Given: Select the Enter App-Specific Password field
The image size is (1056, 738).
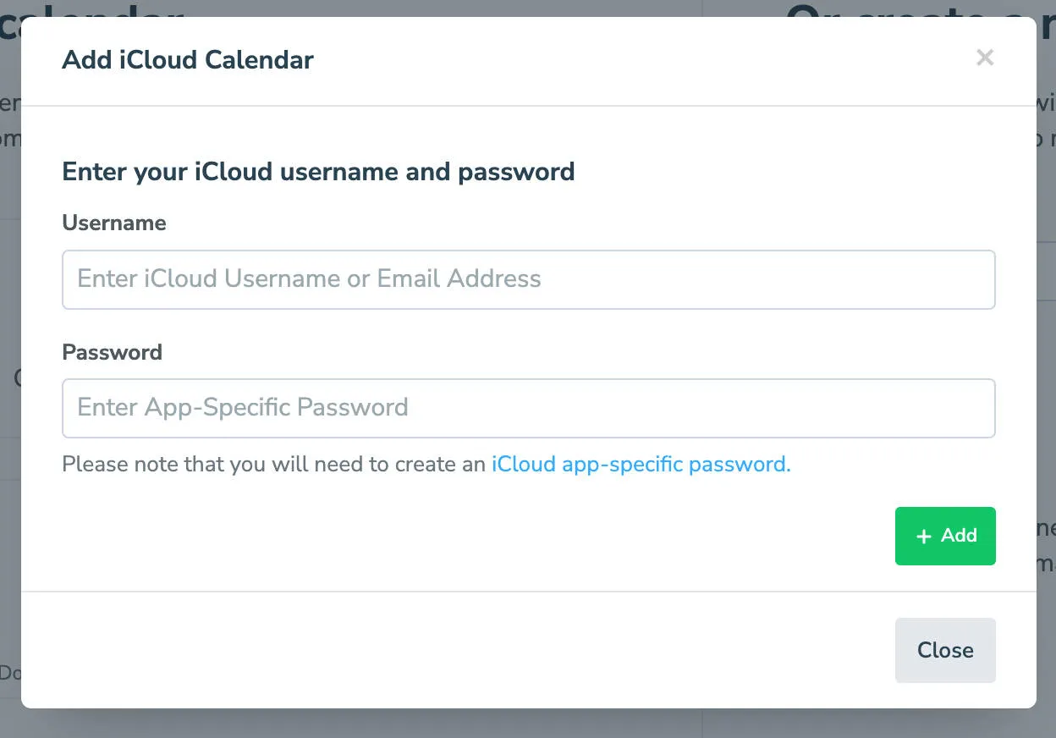Looking at the screenshot, I should pyautogui.click(x=528, y=408).
